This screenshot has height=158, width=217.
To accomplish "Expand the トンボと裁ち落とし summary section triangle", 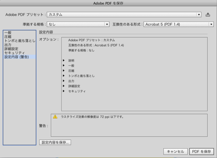I will [x=64, y=76].
